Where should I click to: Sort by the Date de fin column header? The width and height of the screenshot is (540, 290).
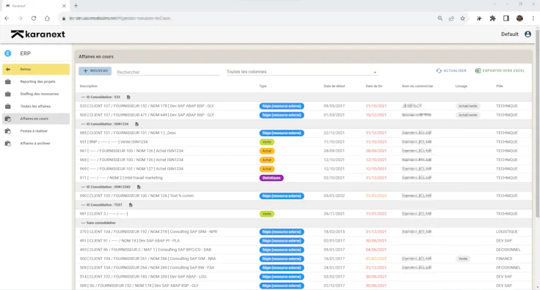coord(373,86)
